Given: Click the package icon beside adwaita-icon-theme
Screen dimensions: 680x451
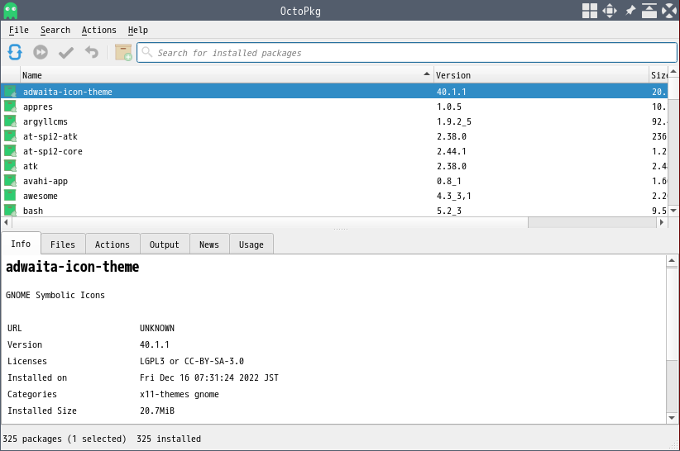Looking at the screenshot, I should (x=11, y=92).
